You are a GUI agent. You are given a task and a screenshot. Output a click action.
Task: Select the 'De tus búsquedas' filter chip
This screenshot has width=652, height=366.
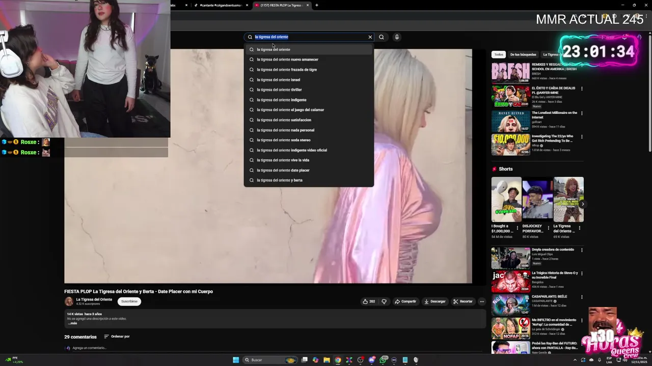(523, 54)
